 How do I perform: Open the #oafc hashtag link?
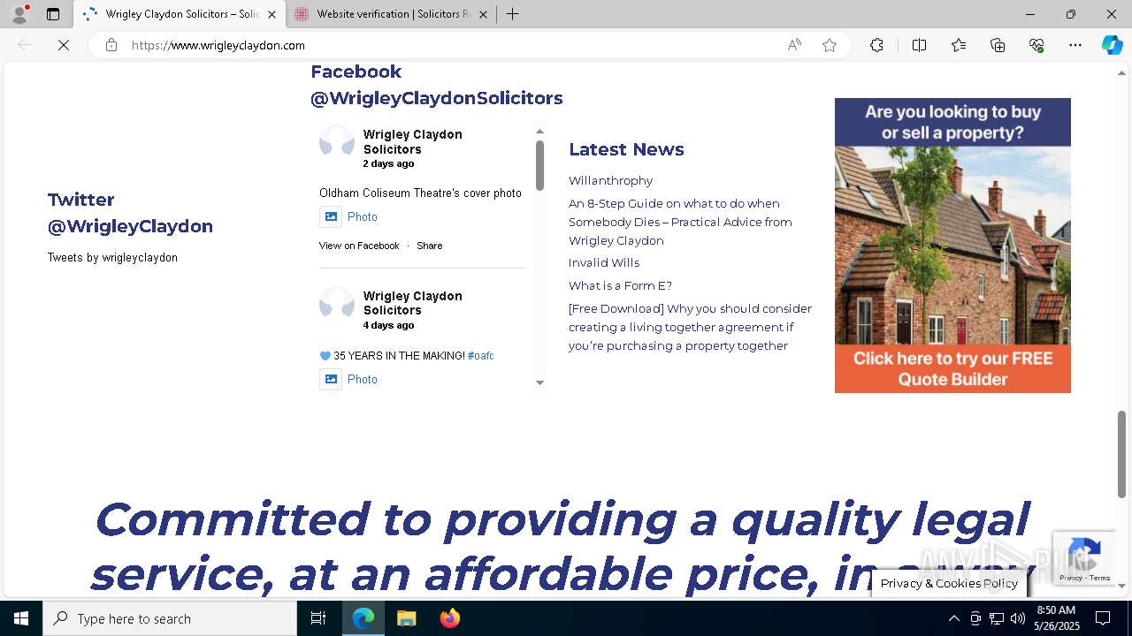[x=480, y=356]
